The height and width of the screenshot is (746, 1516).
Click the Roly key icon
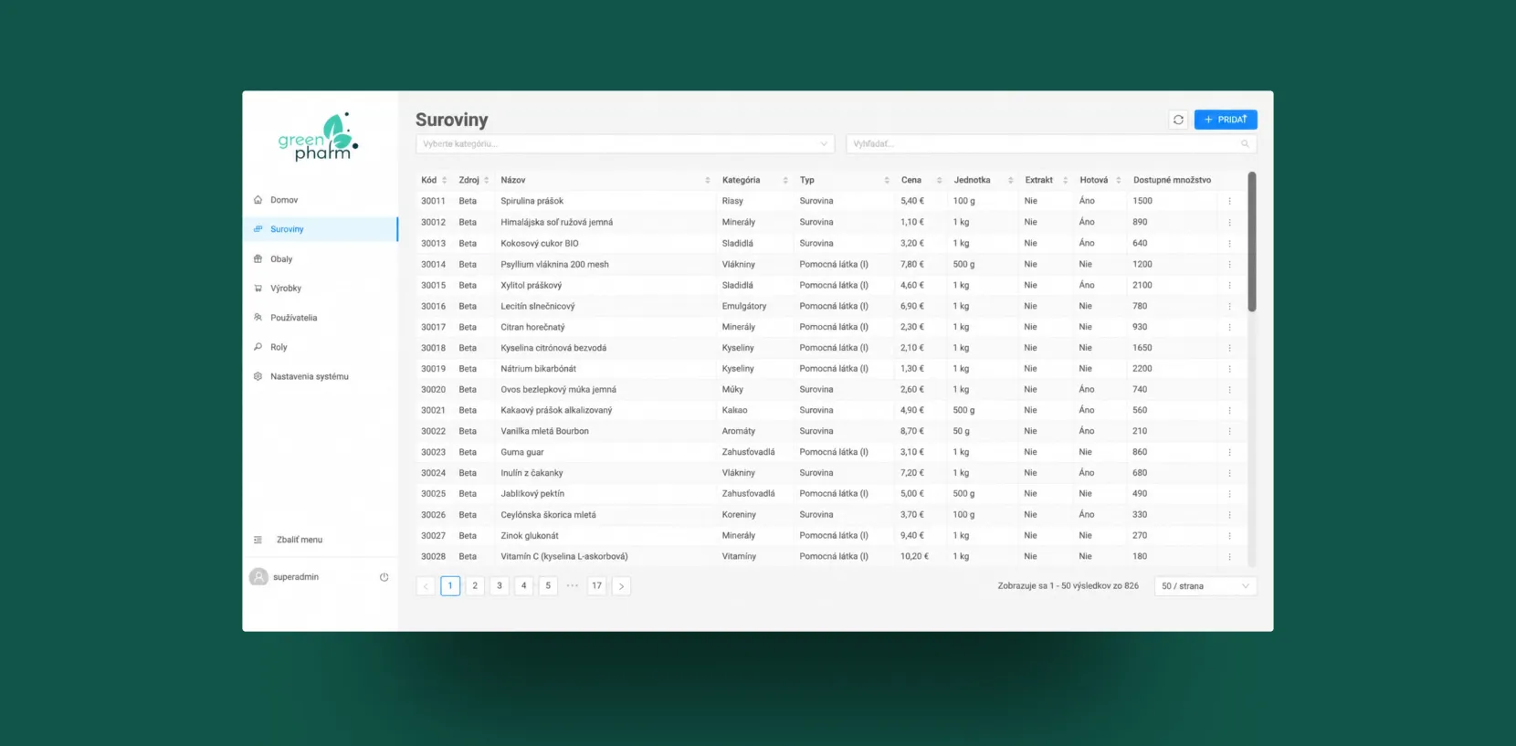click(258, 347)
